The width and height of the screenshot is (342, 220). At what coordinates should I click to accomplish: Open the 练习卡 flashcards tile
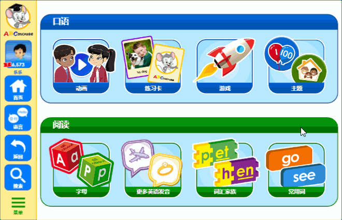[x=153, y=65]
